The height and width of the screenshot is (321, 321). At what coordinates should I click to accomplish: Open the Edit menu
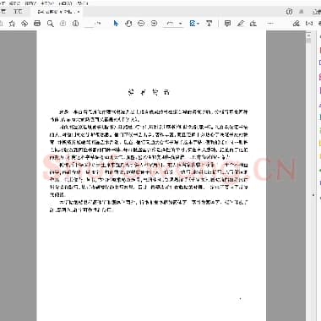(x=14, y=3)
